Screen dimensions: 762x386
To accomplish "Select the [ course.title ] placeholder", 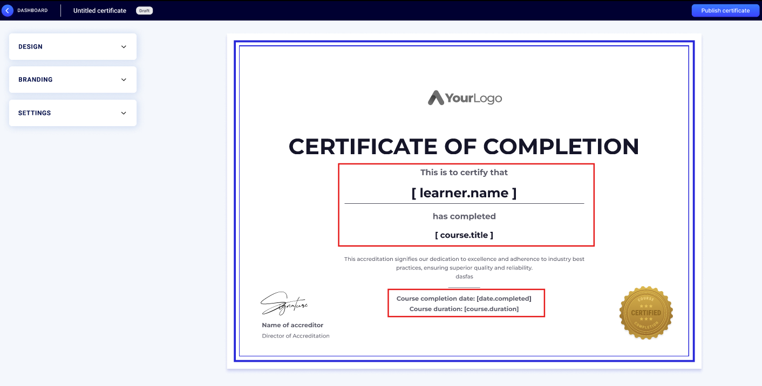I will pyautogui.click(x=464, y=235).
